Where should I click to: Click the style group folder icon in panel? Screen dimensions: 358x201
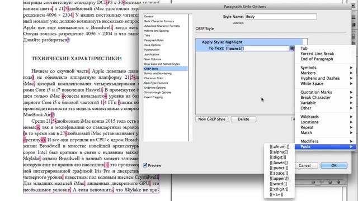pos(313,182)
